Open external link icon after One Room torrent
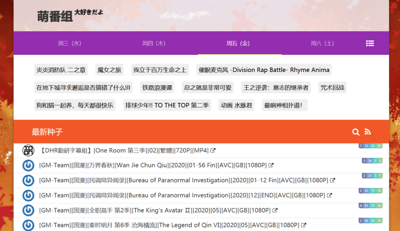 pos(213,150)
